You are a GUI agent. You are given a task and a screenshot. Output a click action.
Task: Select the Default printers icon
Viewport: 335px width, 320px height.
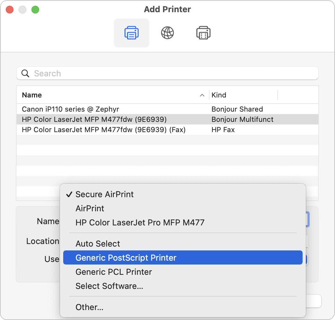(131, 33)
